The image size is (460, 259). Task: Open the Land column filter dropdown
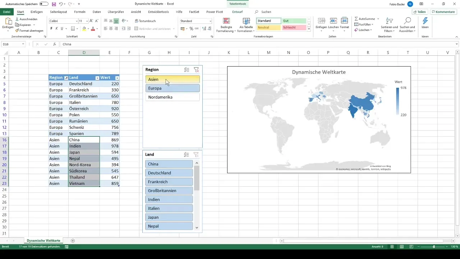[97, 78]
